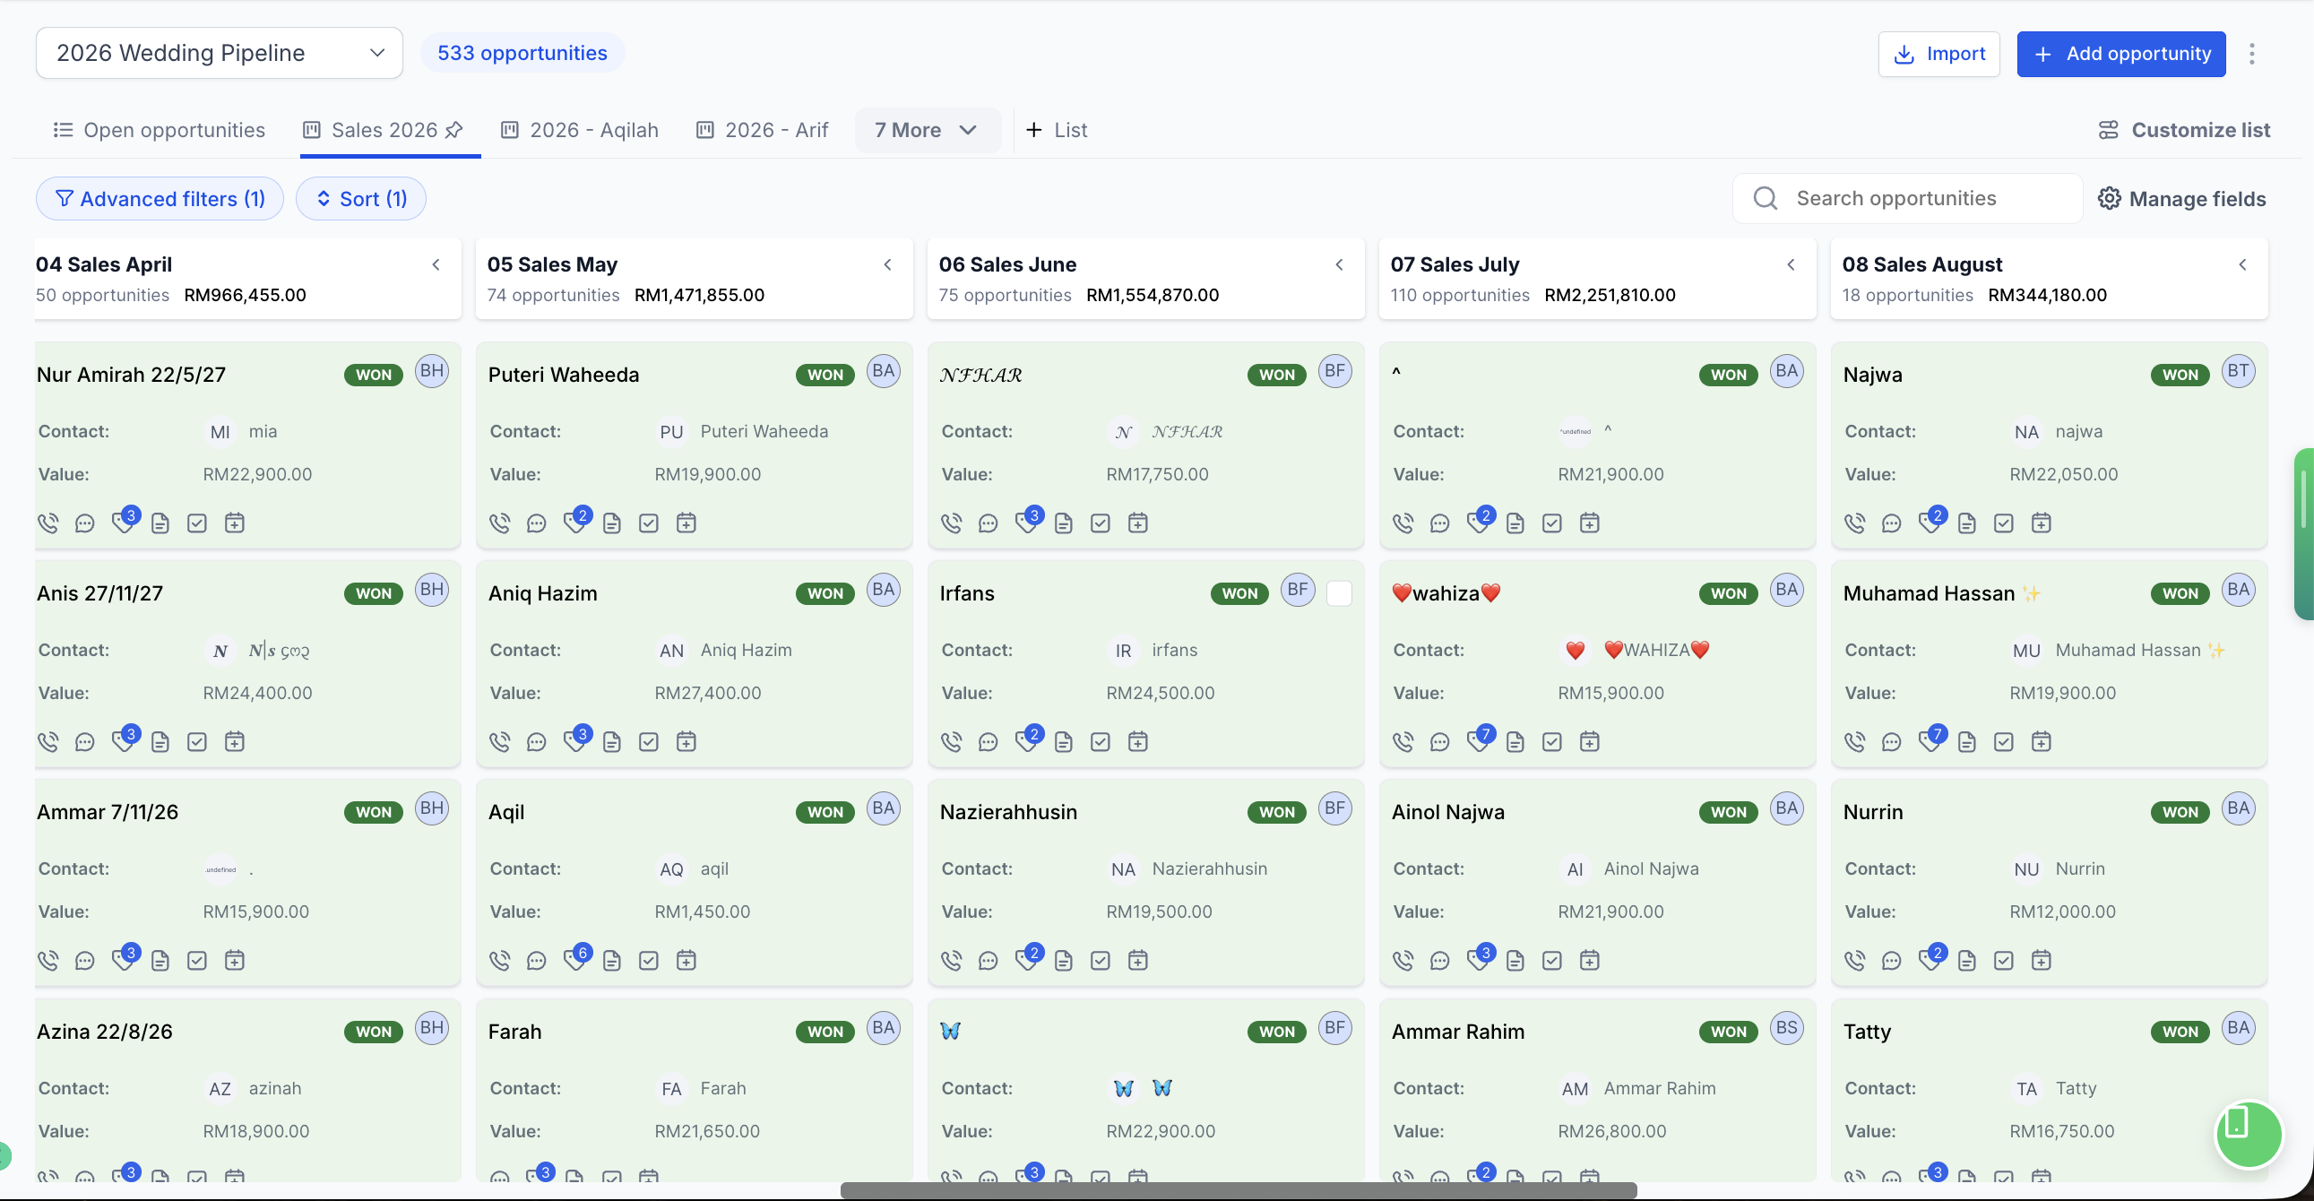Expand the 7 More views dropdown
The height and width of the screenshot is (1201, 2314).
[x=926, y=130]
